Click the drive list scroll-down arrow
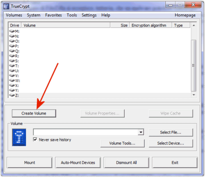Viewport: 205px width, 177px height. (194, 95)
